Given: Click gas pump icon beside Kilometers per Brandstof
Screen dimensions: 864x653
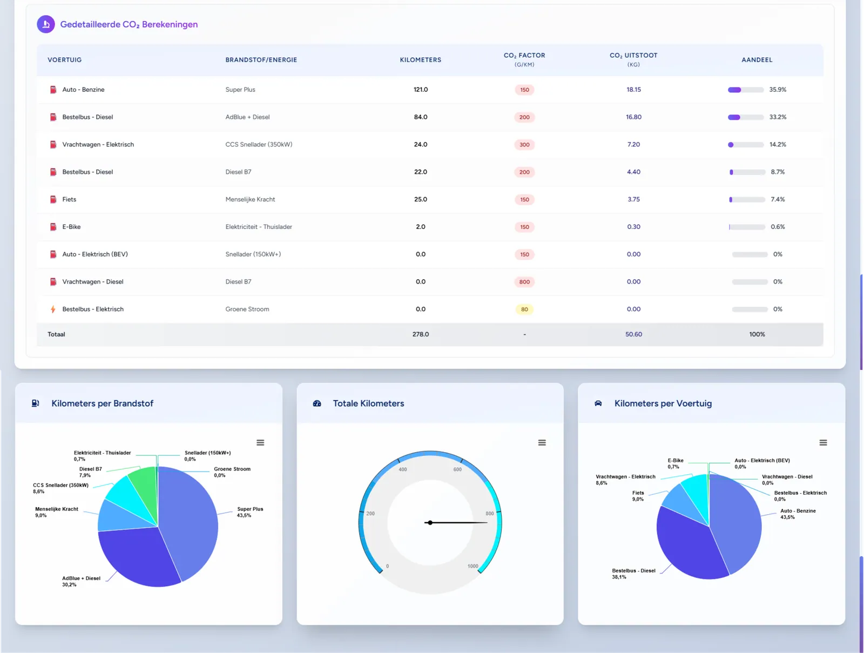Looking at the screenshot, I should pos(36,403).
